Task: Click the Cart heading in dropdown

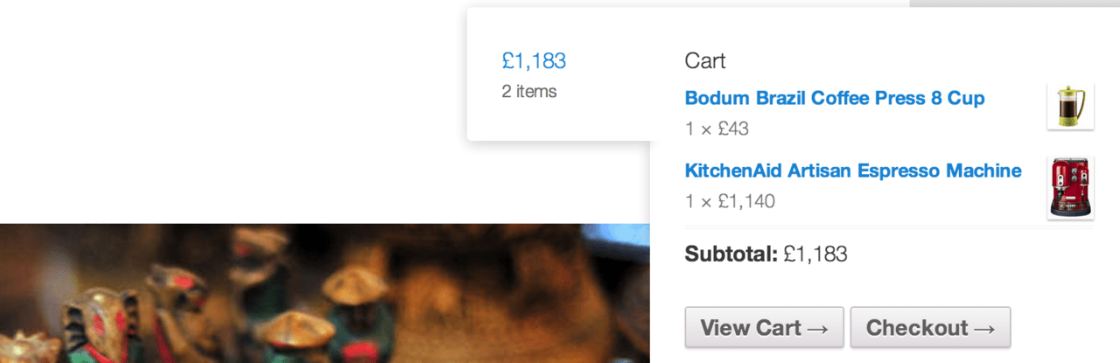Action: pyautogui.click(x=705, y=61)
